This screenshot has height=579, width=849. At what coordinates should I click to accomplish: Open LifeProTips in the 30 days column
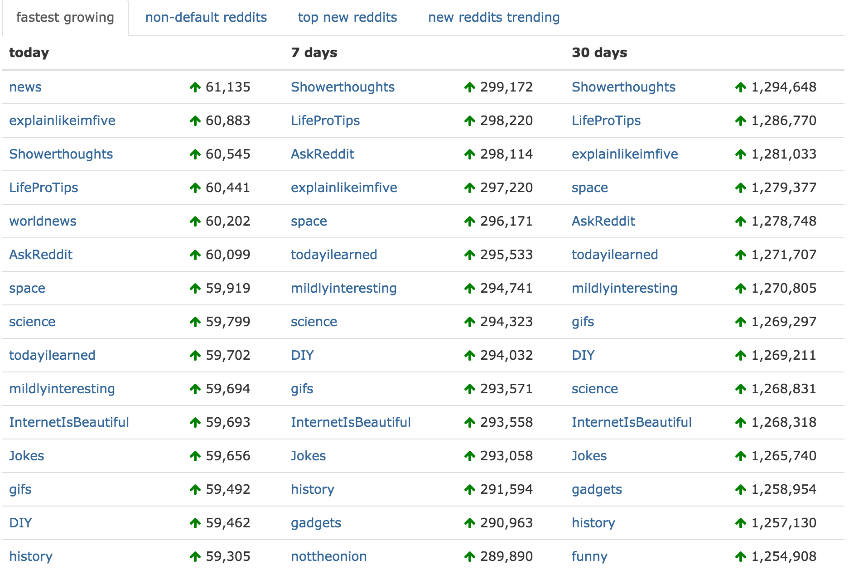tap(606, 121)
